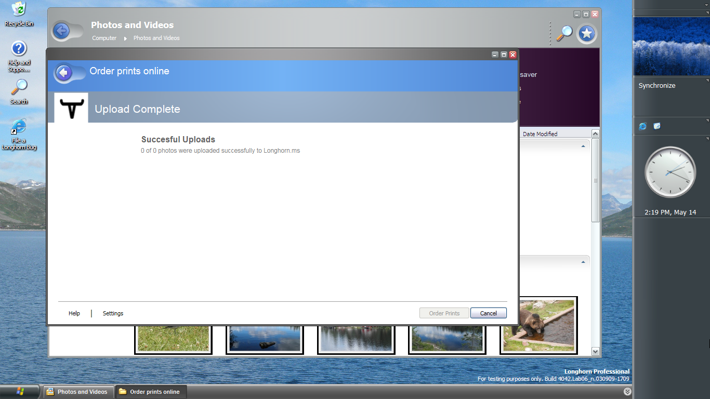Expand the taskbar overflow chevron
The image size is (710, 399).
click(627, 392)
